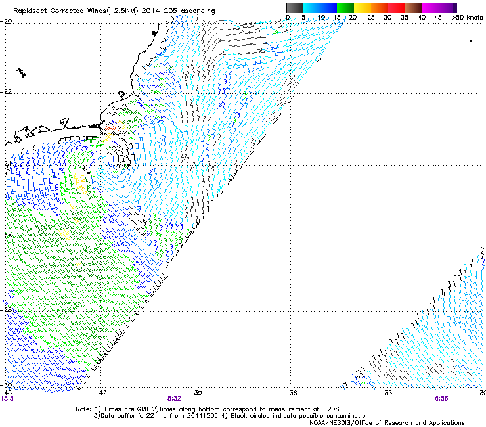Image resolution: width=486 pixels, height=427 pixels.
Task: Click the black contamination dot at top right
Action: pyautogui.click(x=471, y=41)
